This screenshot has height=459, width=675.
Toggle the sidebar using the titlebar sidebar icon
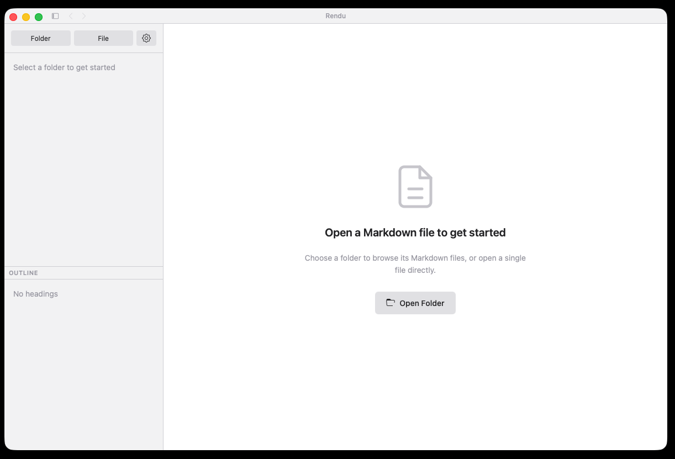click(x=55, y=16)
